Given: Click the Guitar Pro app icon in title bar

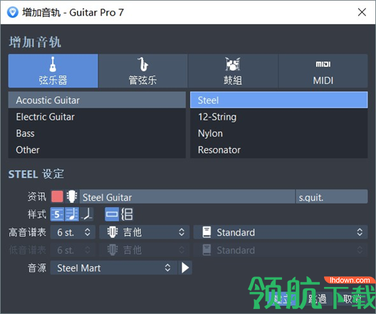Looking at the screenshot, I should 13,12.
